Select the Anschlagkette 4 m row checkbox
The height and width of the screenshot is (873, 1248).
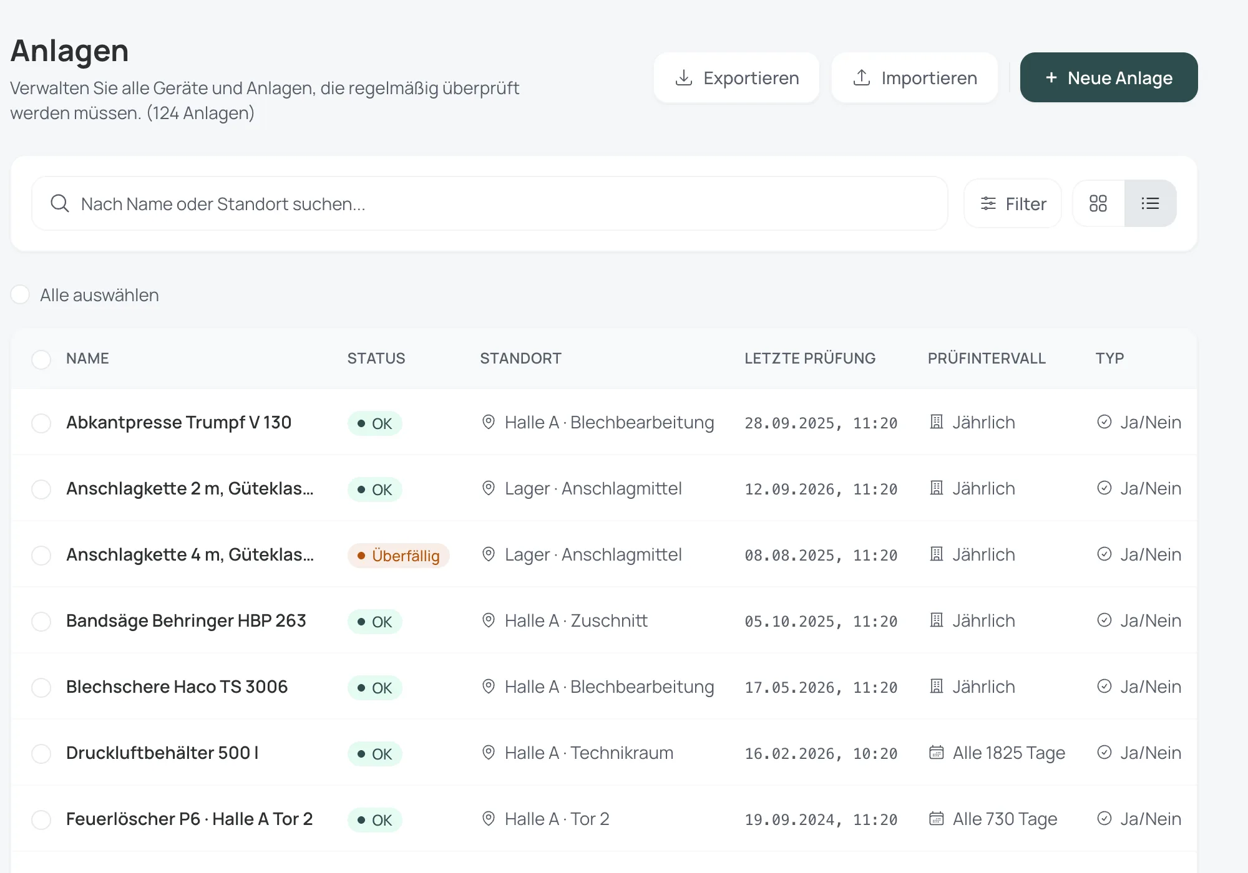click(x=41, y=555)
